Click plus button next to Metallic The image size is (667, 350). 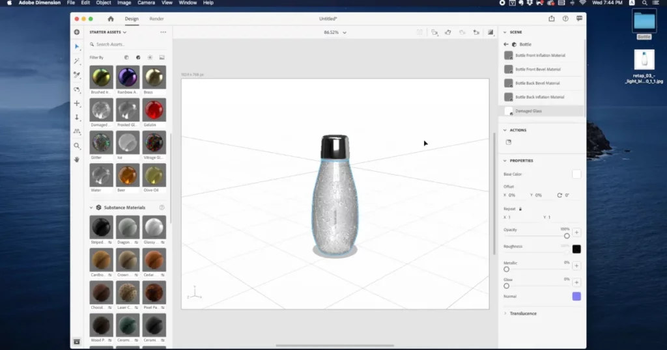(x=576, y=266)
